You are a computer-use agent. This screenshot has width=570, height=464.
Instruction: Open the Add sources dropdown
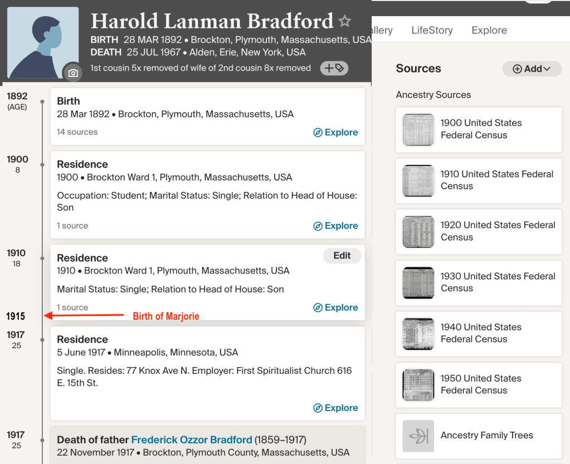[532, 69]
